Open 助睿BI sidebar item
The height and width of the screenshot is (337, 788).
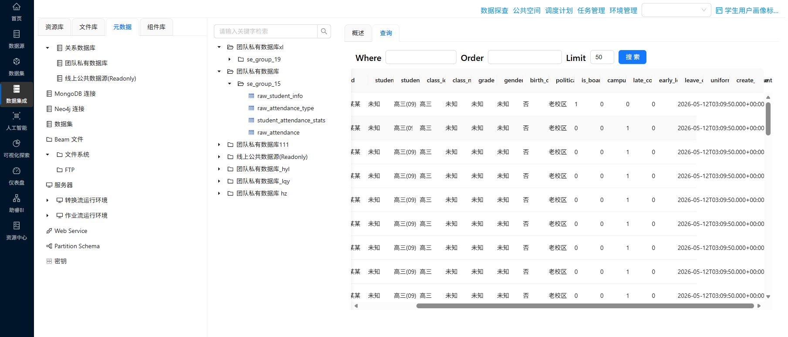(17, 203)
